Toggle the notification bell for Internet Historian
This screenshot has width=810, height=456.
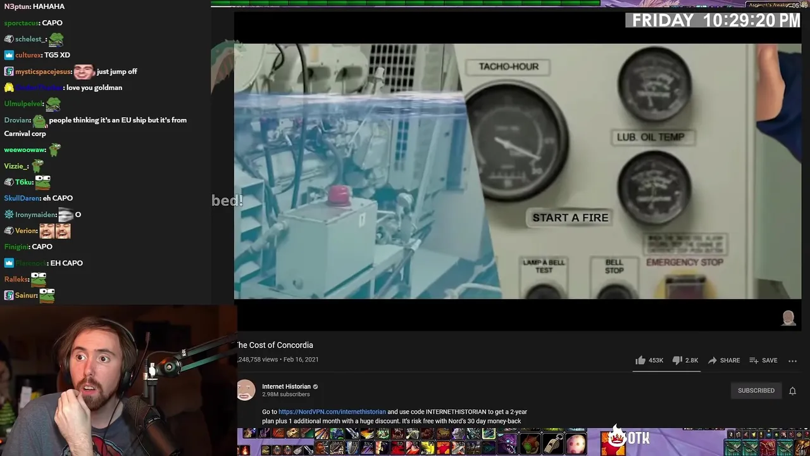coord(792,391)
